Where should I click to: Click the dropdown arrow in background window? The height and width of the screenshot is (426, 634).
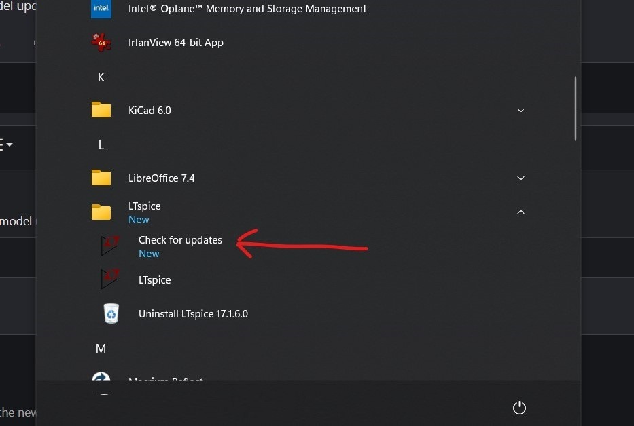10,144
